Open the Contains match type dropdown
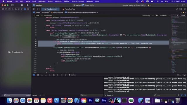187x105 pixels. [165, 15]
